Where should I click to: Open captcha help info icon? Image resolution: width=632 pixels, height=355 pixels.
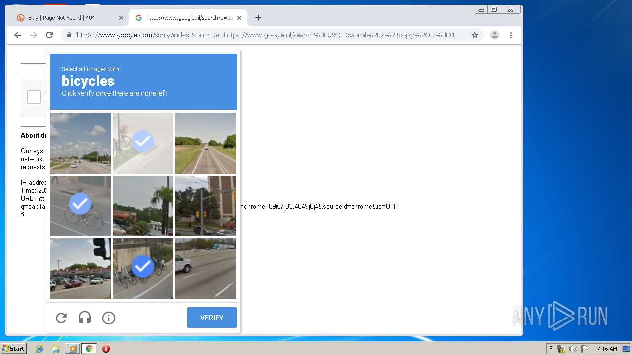(x=109, y=318)
